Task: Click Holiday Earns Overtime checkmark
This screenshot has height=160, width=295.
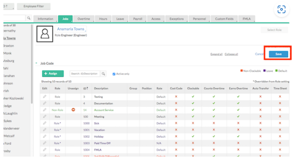Action: (x=238, y=136)
